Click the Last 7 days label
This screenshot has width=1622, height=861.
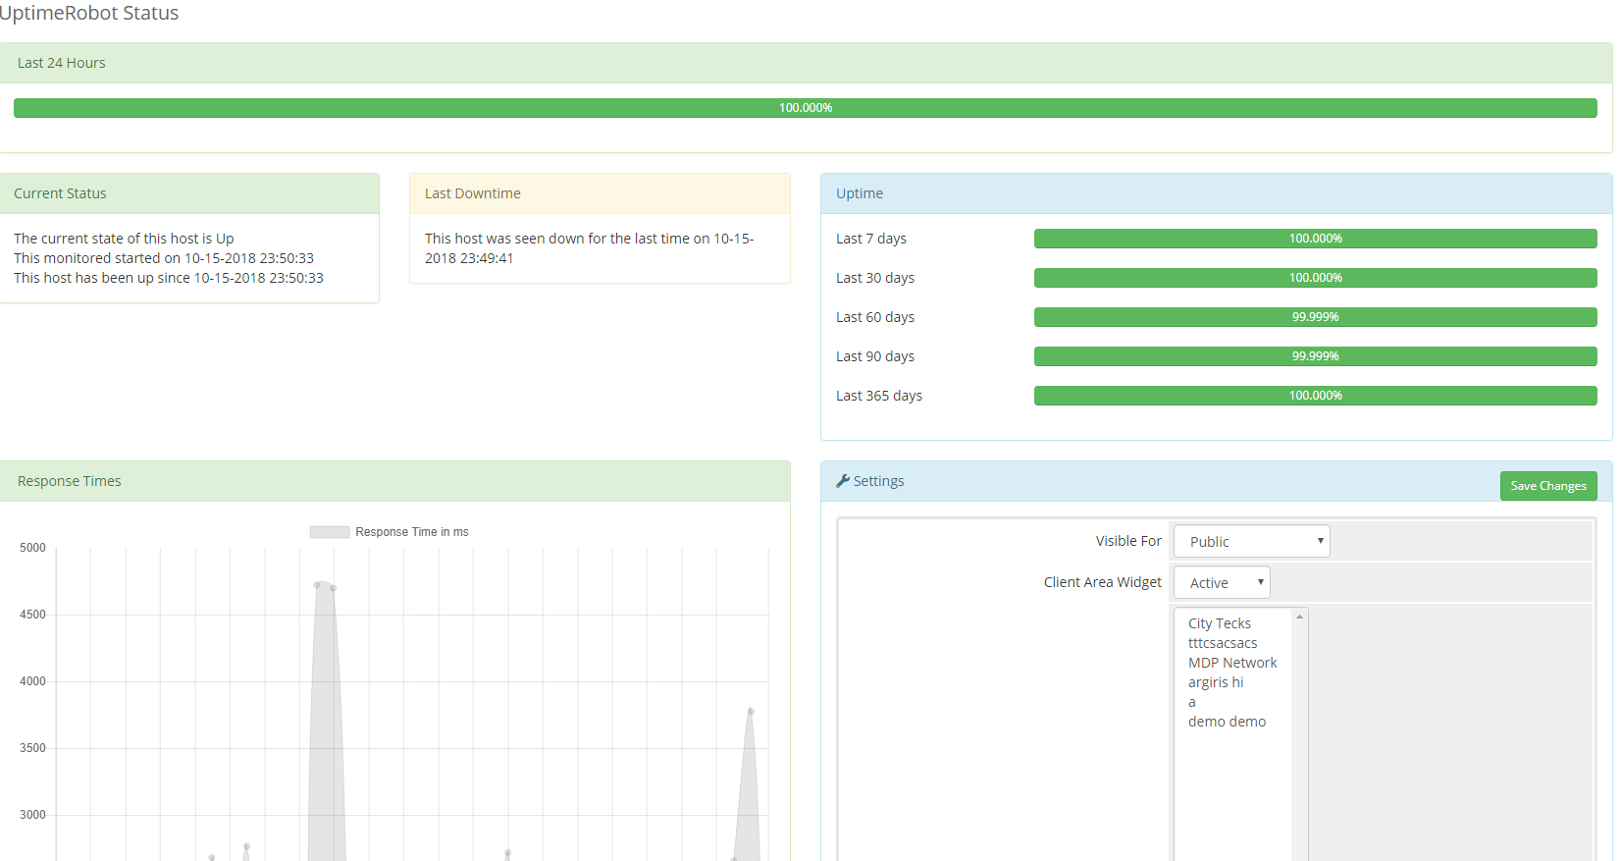(871, 239)
